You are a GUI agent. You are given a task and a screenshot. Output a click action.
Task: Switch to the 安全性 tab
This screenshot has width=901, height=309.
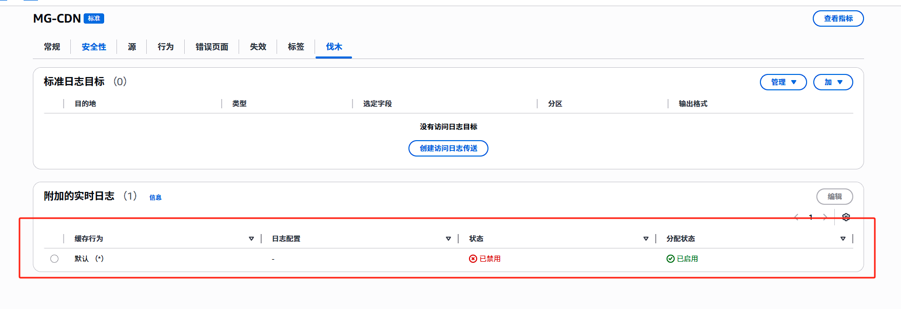[x=94, y=47]
